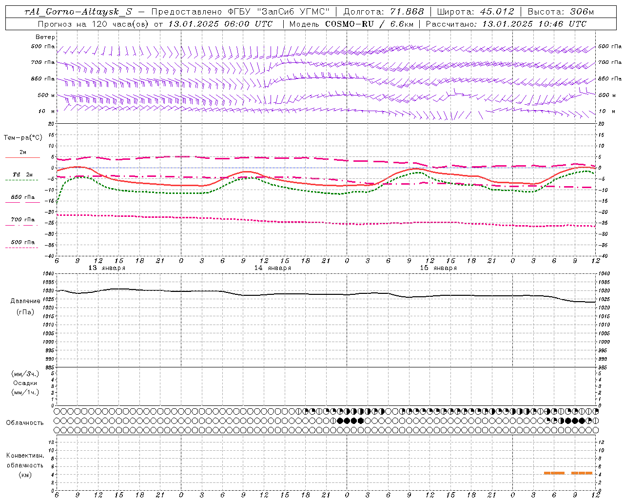This screenshot has width=624, height=499.
Task: Click the left 500 гПа wind level label
Action: tap(43, 46)
